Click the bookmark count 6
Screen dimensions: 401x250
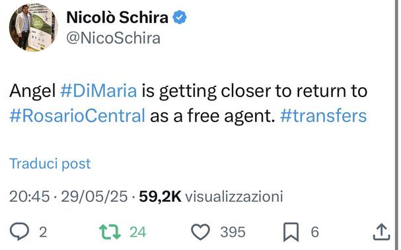point(315,232)
